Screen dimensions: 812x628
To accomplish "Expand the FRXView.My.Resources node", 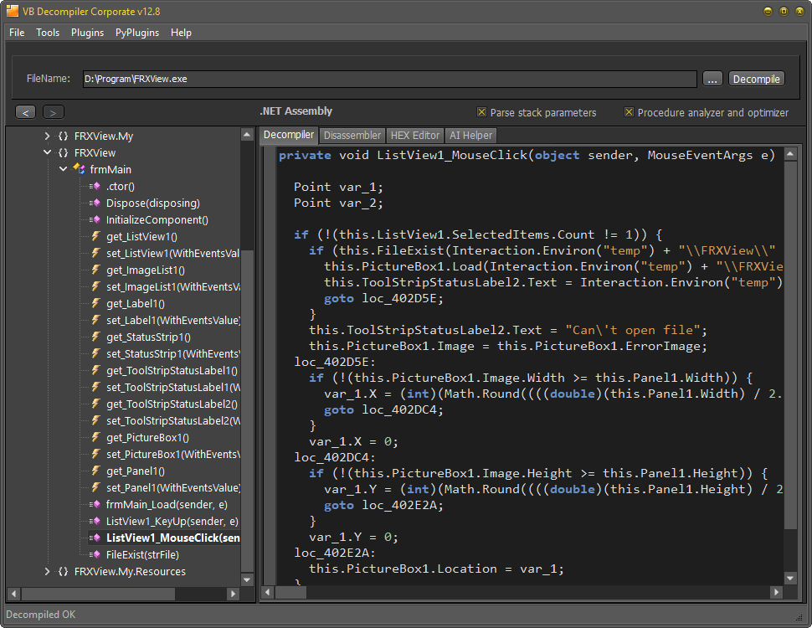I will click(48, 571).
